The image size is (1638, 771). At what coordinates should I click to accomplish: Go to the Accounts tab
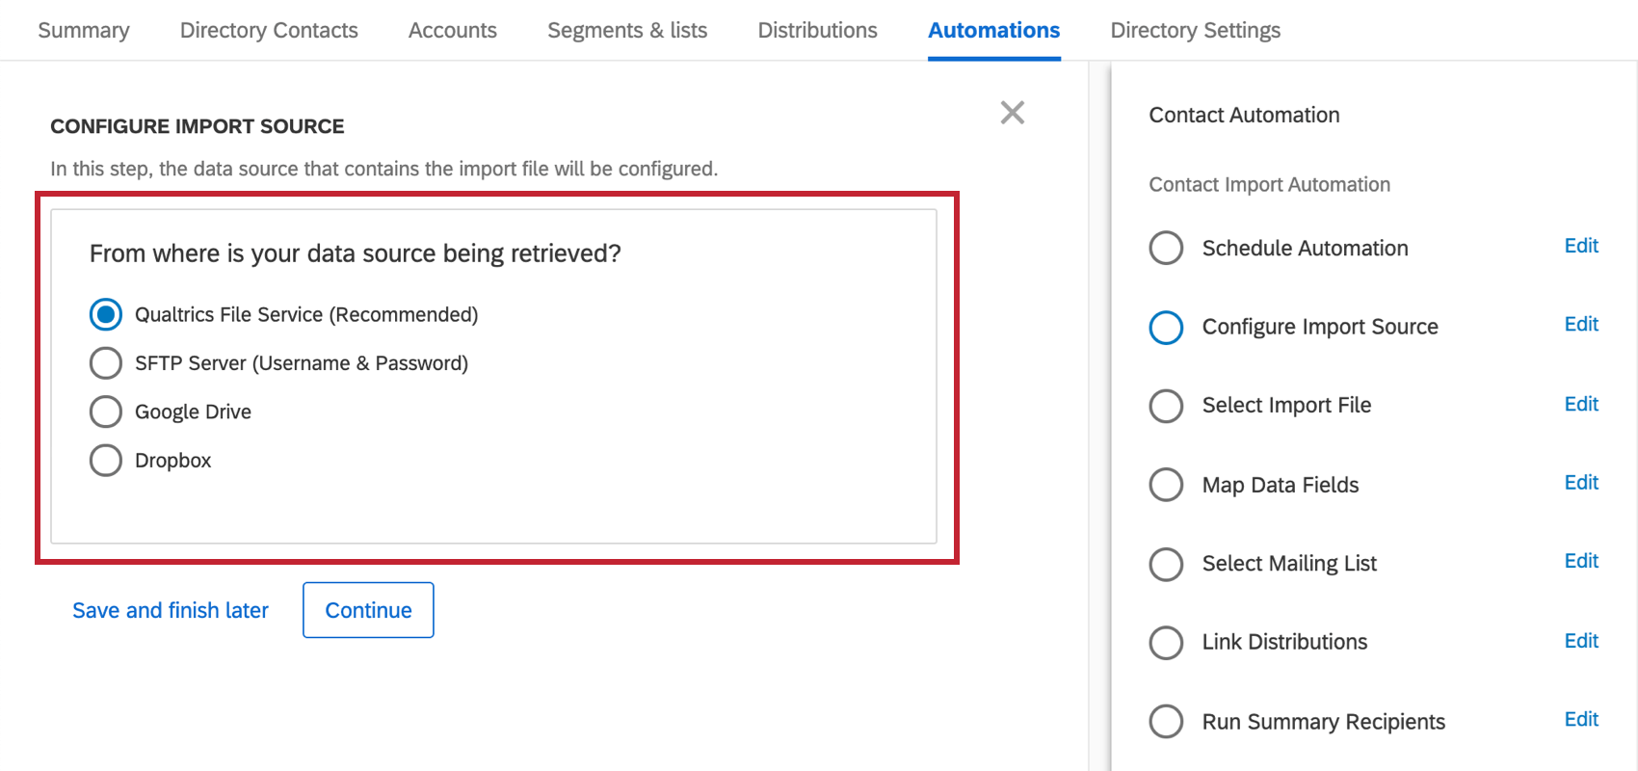click(453, 30)
